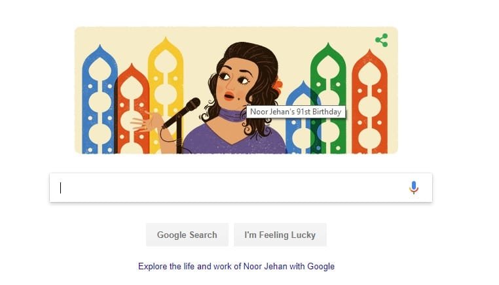Click the orange flower in singer's hair
Screen dimensions: 499x285
[x=278, y=86]
